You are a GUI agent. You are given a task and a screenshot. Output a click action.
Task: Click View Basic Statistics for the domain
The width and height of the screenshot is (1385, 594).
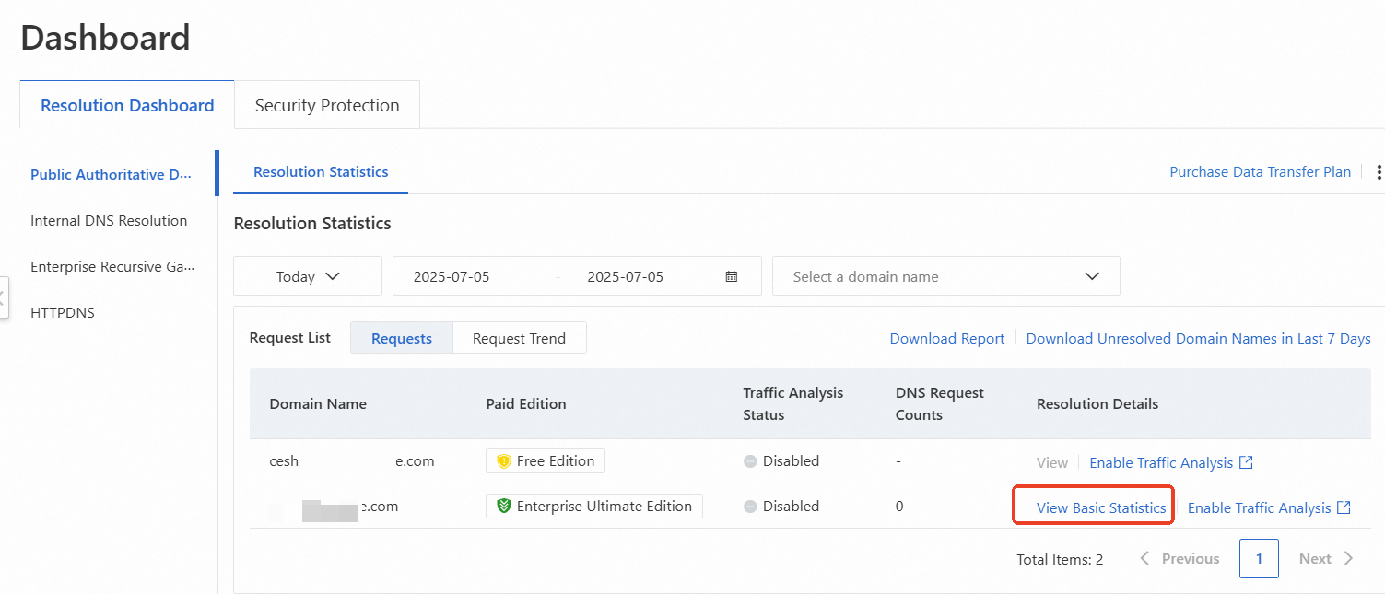click(x=1092, y=507)
